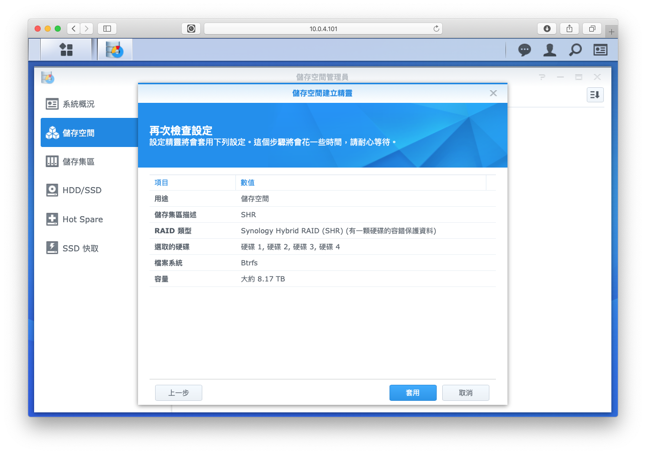Click the Btrfs value cell

tap(249, 263)
